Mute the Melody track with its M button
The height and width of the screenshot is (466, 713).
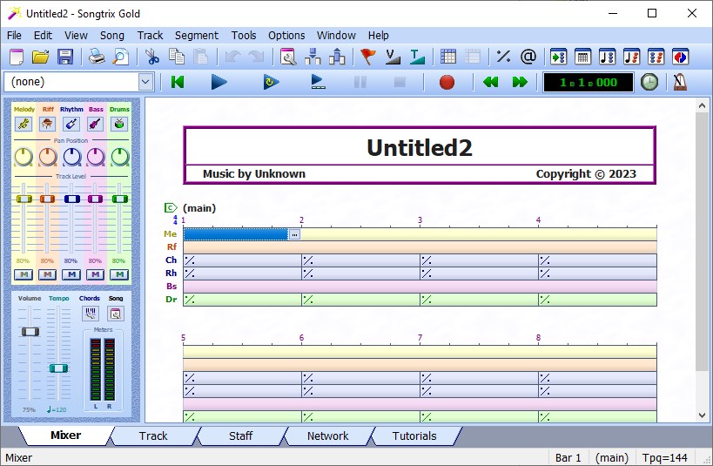pyautogui.click(x=24, y=274)
